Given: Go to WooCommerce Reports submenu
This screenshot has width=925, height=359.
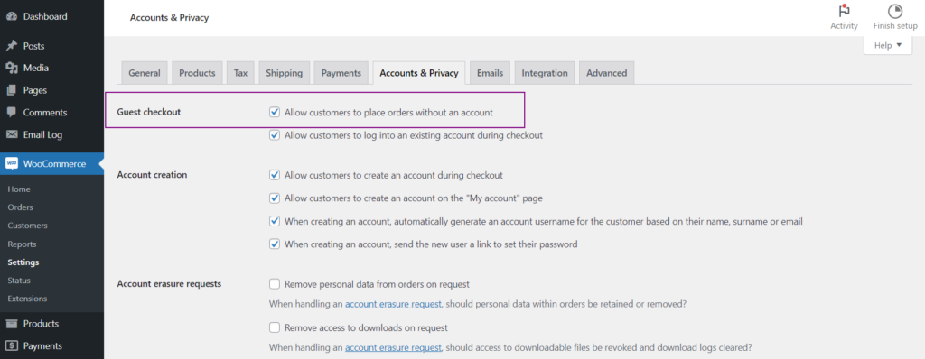Looking at the screenshot, I should pos(22,244).
